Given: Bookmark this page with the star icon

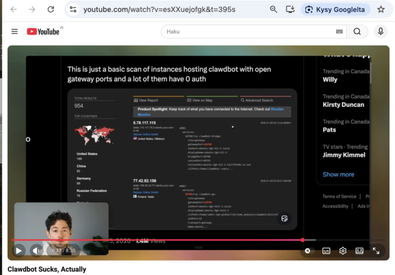Looking at the screenshot, I should [381, 9].
